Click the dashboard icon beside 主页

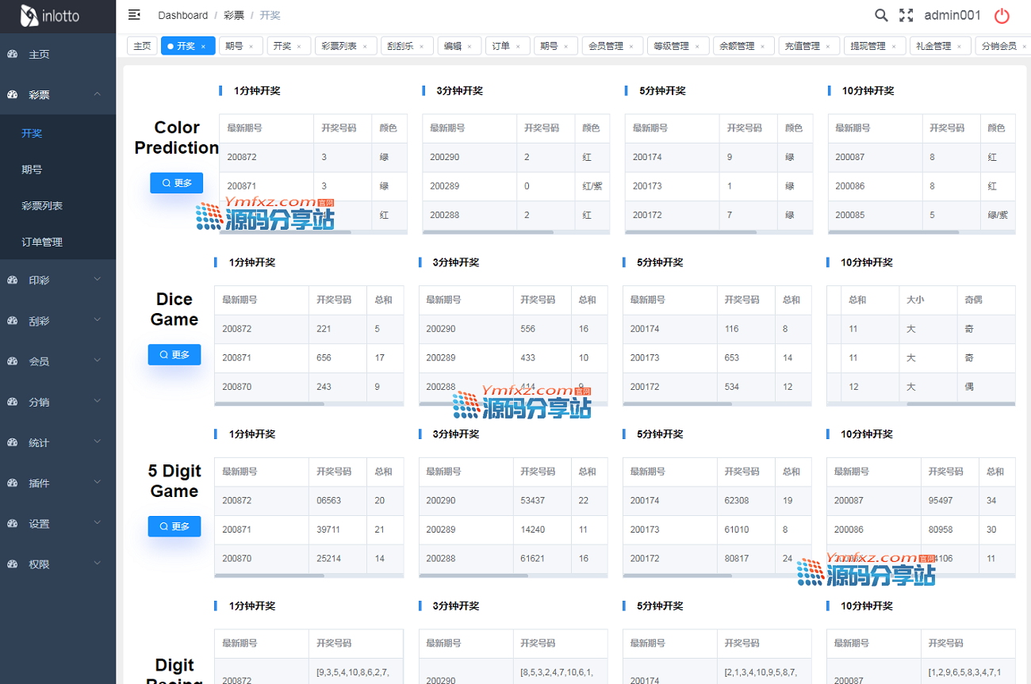pyautogui.click(x=13, y=55)
